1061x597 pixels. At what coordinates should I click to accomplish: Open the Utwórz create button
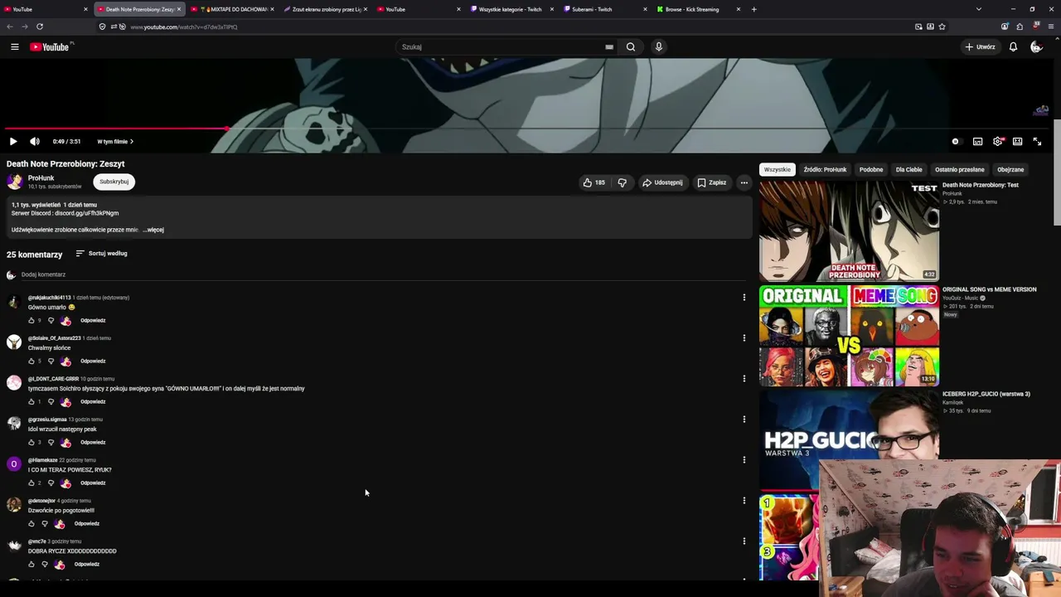[980, 47]
